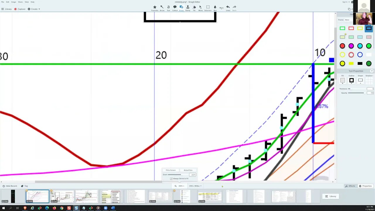Screen dimensions: 375x211
Task: Open the Image menu
Action: click(13, 2)
